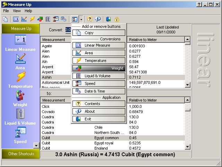
Task: Click the conversion result text at bottom
Action: pyautogui.click(x=115, y=154)
